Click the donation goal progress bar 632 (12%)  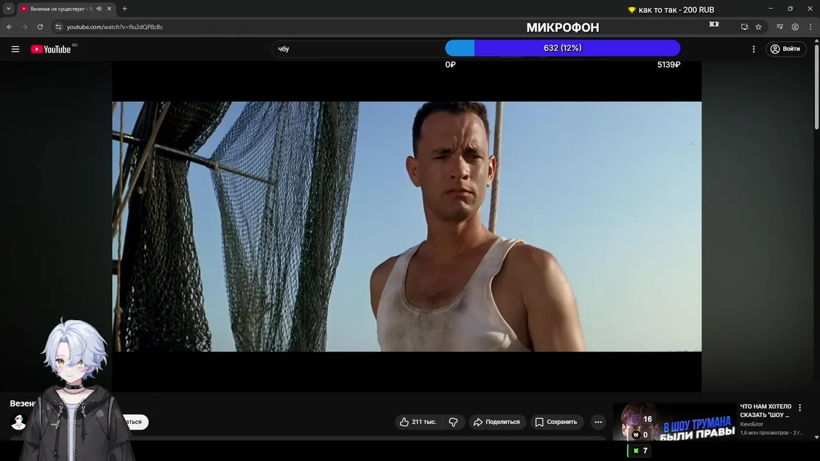(562, 48)
